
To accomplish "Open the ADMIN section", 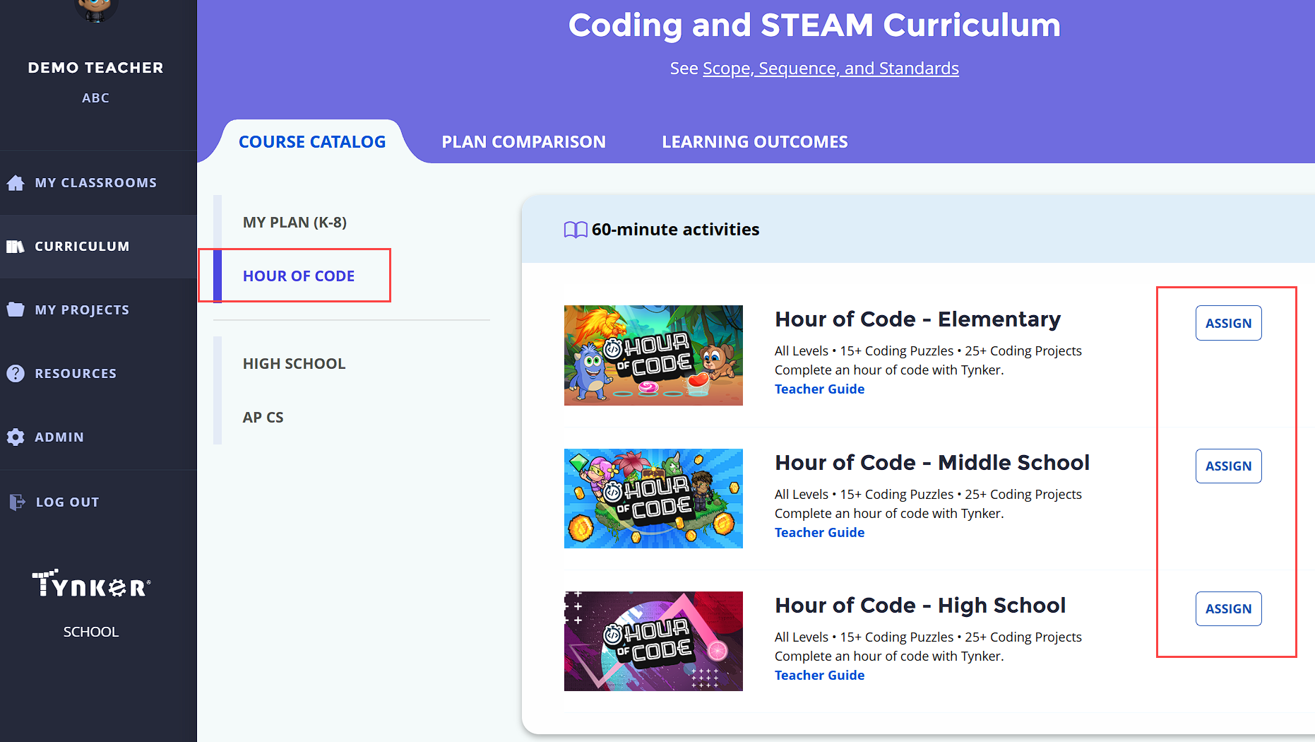I will click(x=98, y=437).
